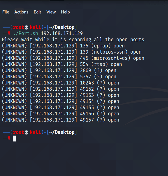The height and width of the screenshot is (176, 168).
Task: Click the port 49152 (?) open line
Action: pos(60,89)
